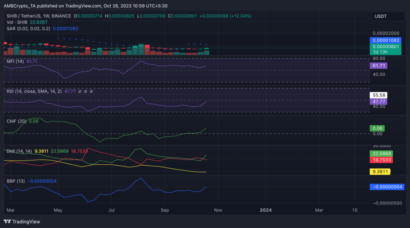Click the blue BBP value axis tag
The image size is (410, 228).
[x=386, y=187]
